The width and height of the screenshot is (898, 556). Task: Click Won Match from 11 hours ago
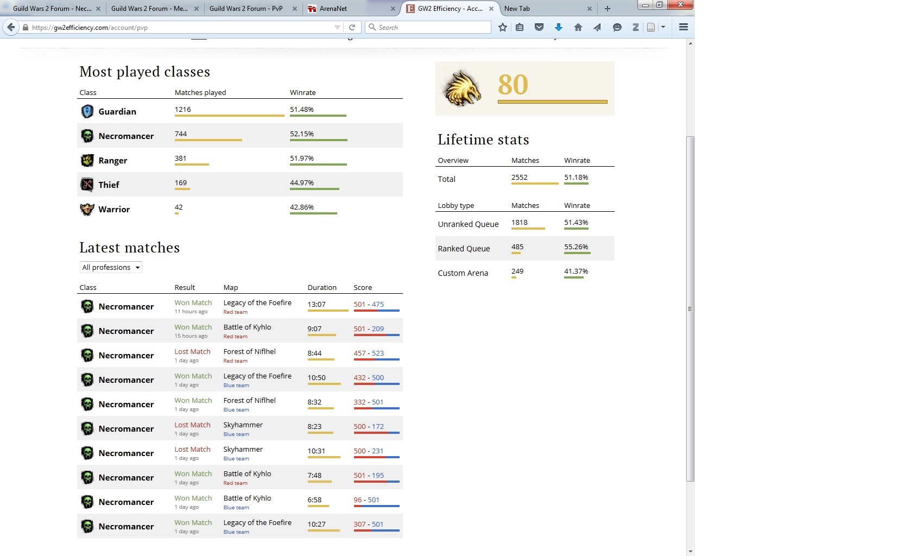pos(193,302)
